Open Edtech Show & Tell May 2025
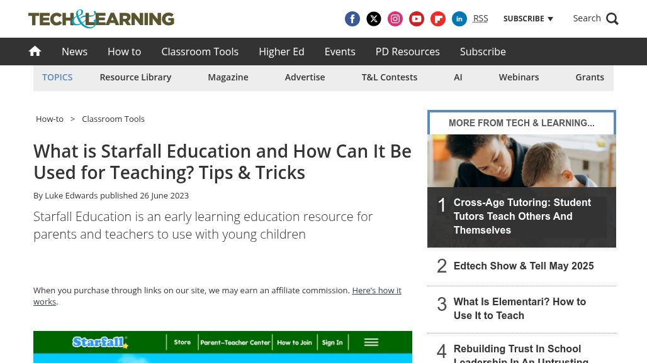The width and height of the screenshot is (647, 363). [x=524, y=266]
